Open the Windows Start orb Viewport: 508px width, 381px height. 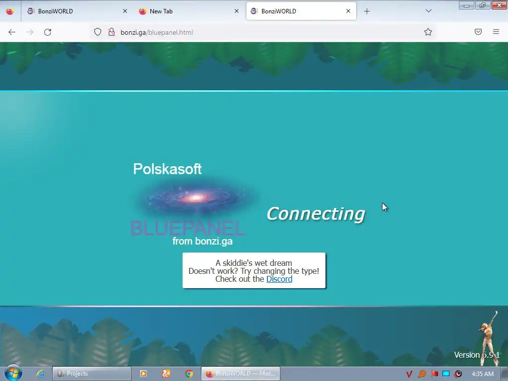coord(13,373)
